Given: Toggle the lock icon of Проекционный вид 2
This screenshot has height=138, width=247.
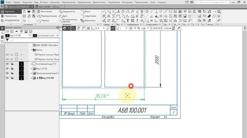Looking at the screenshot, I should [12, 73].
